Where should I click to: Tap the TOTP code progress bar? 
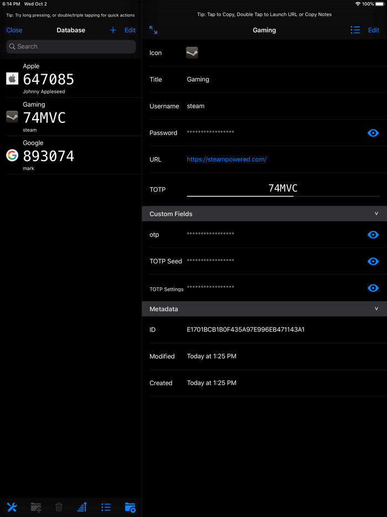point(283,196)
